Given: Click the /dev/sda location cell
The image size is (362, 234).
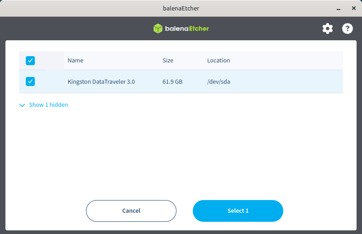Looking at the screenshot, I should tap(219, 82).
